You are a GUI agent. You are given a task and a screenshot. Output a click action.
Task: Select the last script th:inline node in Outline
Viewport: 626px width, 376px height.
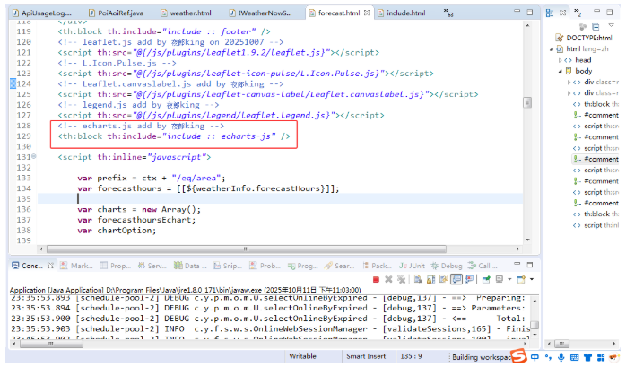pyautogui.click(x=596, y=225)
